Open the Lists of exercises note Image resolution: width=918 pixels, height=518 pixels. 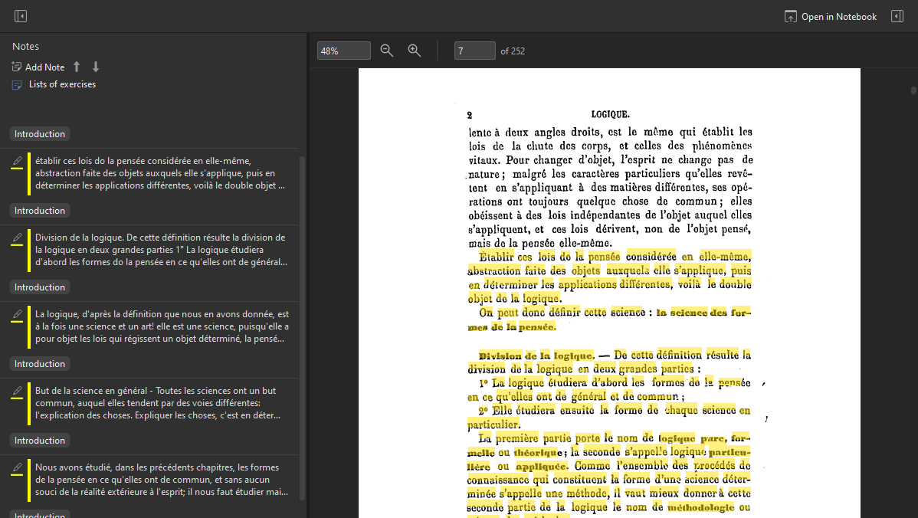(62, 84)
